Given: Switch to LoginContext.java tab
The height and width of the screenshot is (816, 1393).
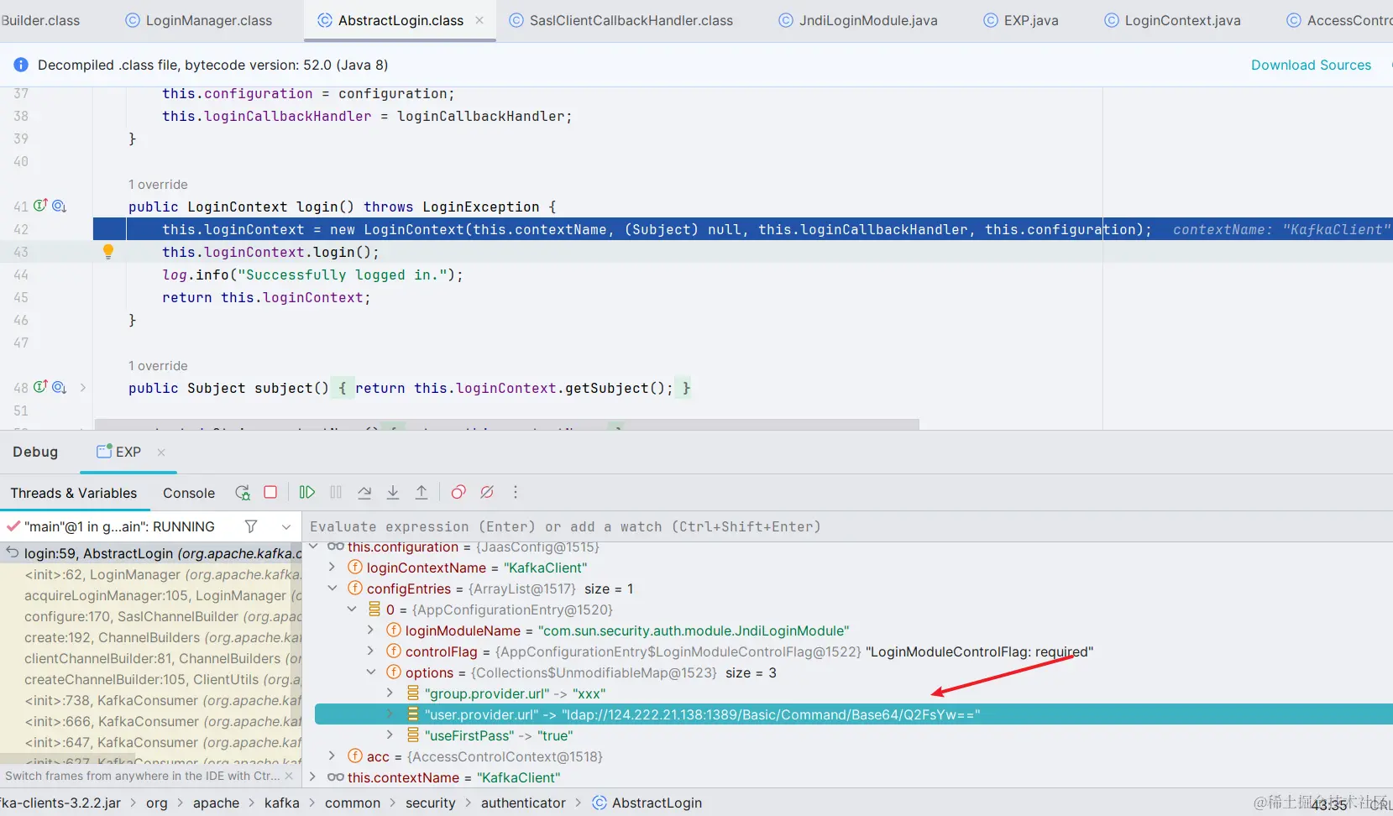Looking at the screenshot, I should [x=1172, y=20].
